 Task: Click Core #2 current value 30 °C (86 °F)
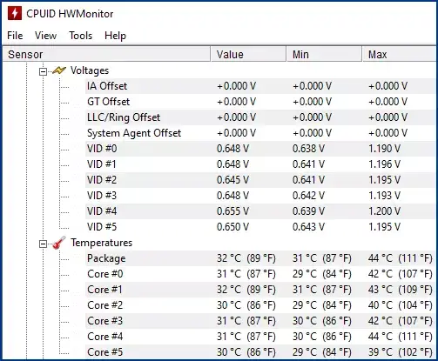246,305
